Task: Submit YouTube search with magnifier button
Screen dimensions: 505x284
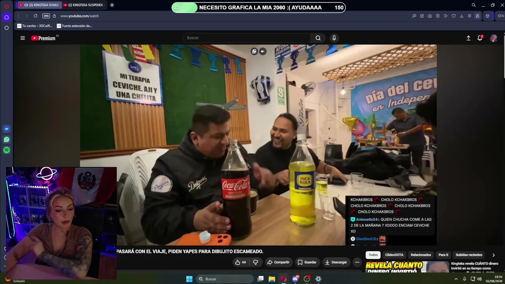Action: click(318, 38)
